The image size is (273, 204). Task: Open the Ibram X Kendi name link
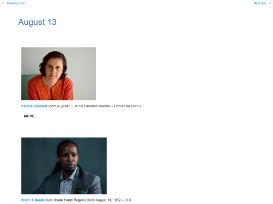tap(33, 200)
